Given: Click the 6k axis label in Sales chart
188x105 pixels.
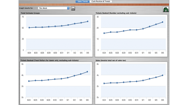Looking at the screenshot, I should pyautogui.click(x=98, y=64).
